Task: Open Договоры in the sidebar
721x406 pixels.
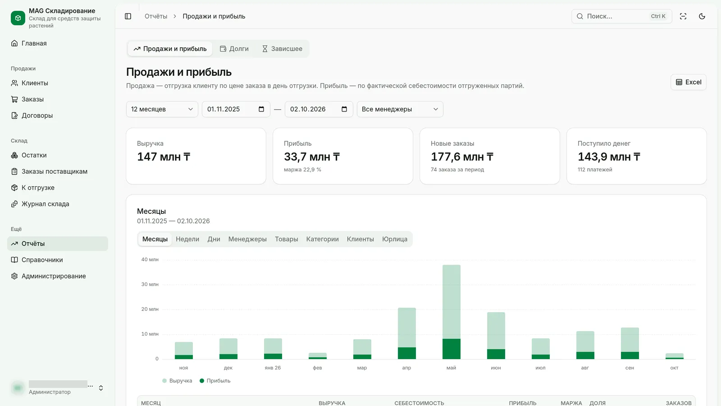Action: click(58, 115)
